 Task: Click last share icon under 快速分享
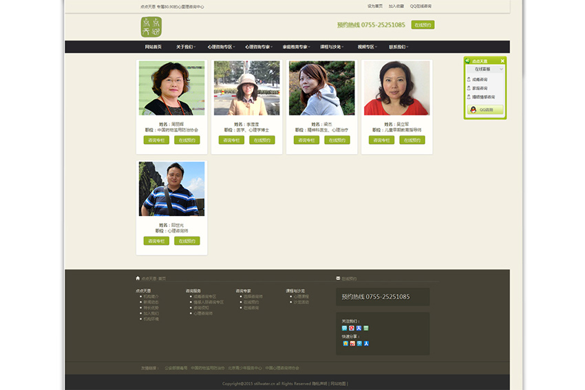point(366,343)
